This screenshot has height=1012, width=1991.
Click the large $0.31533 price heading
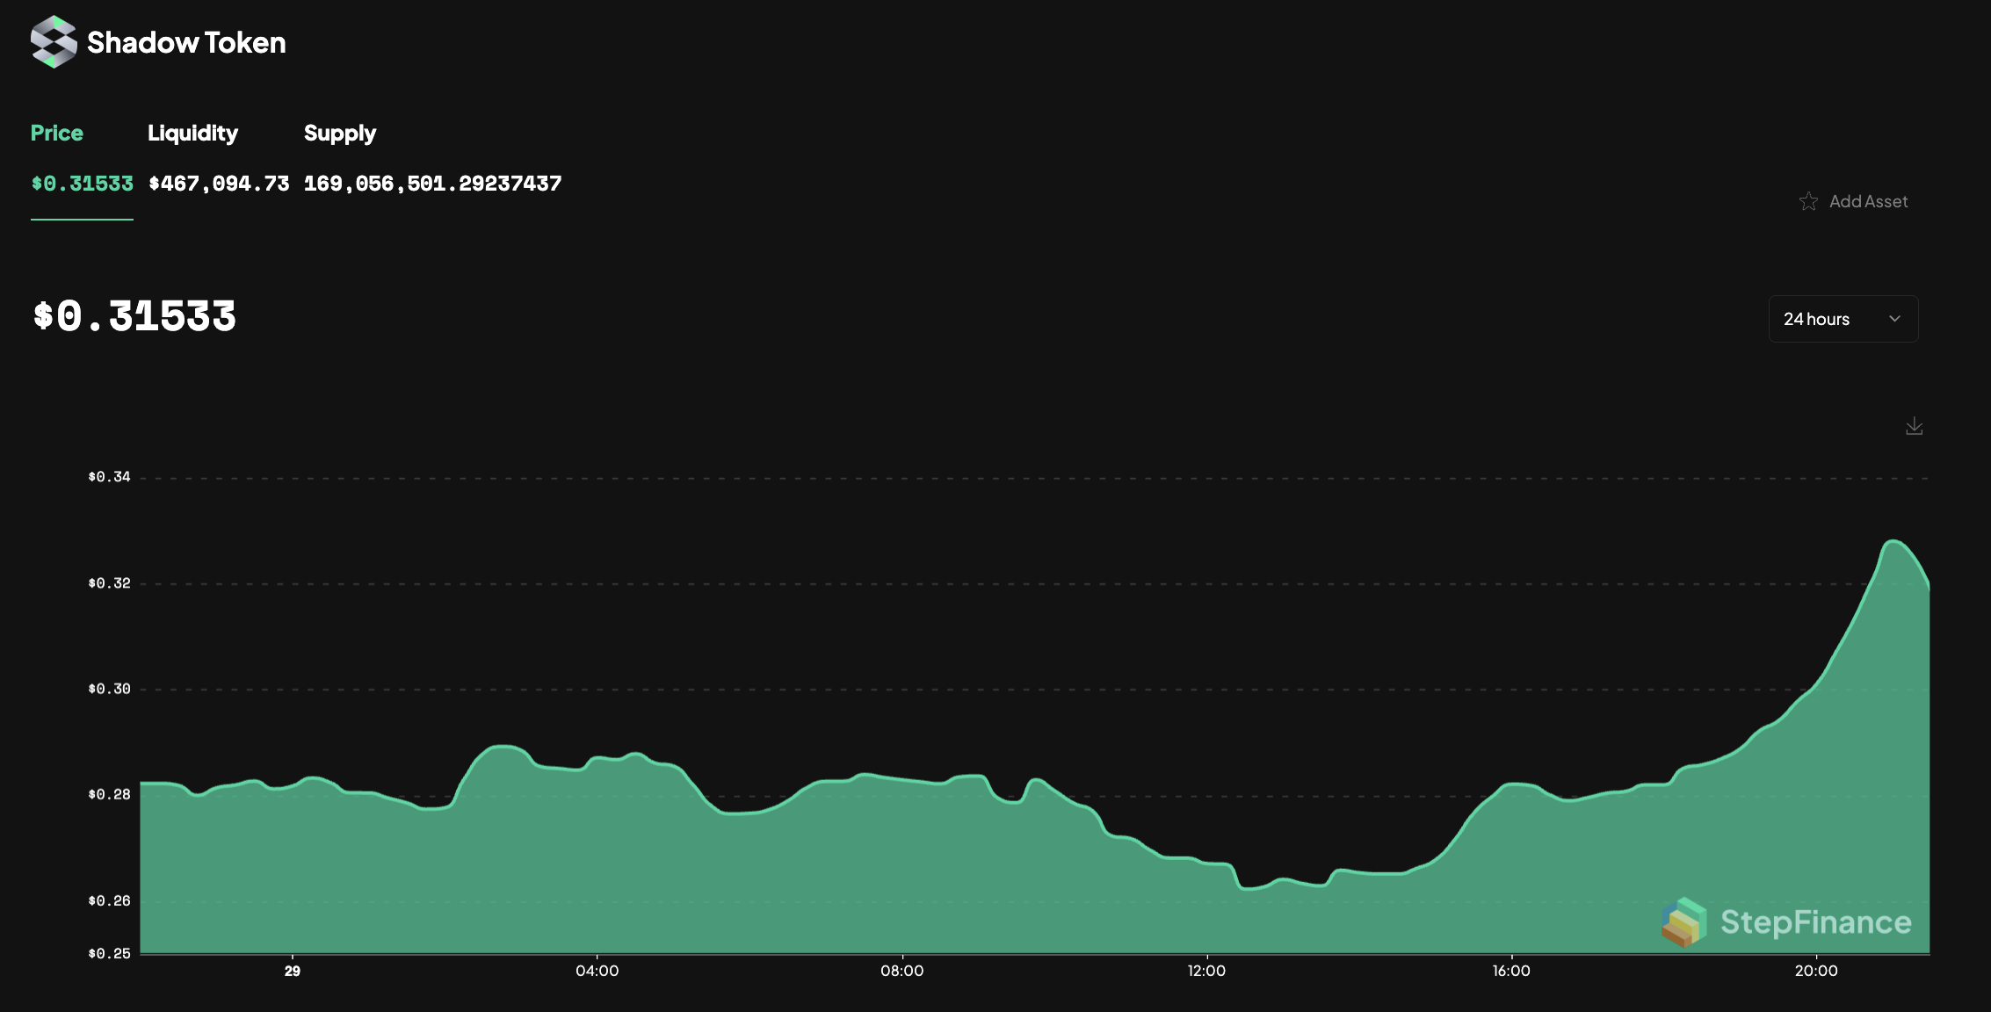[x=134, y=316]
